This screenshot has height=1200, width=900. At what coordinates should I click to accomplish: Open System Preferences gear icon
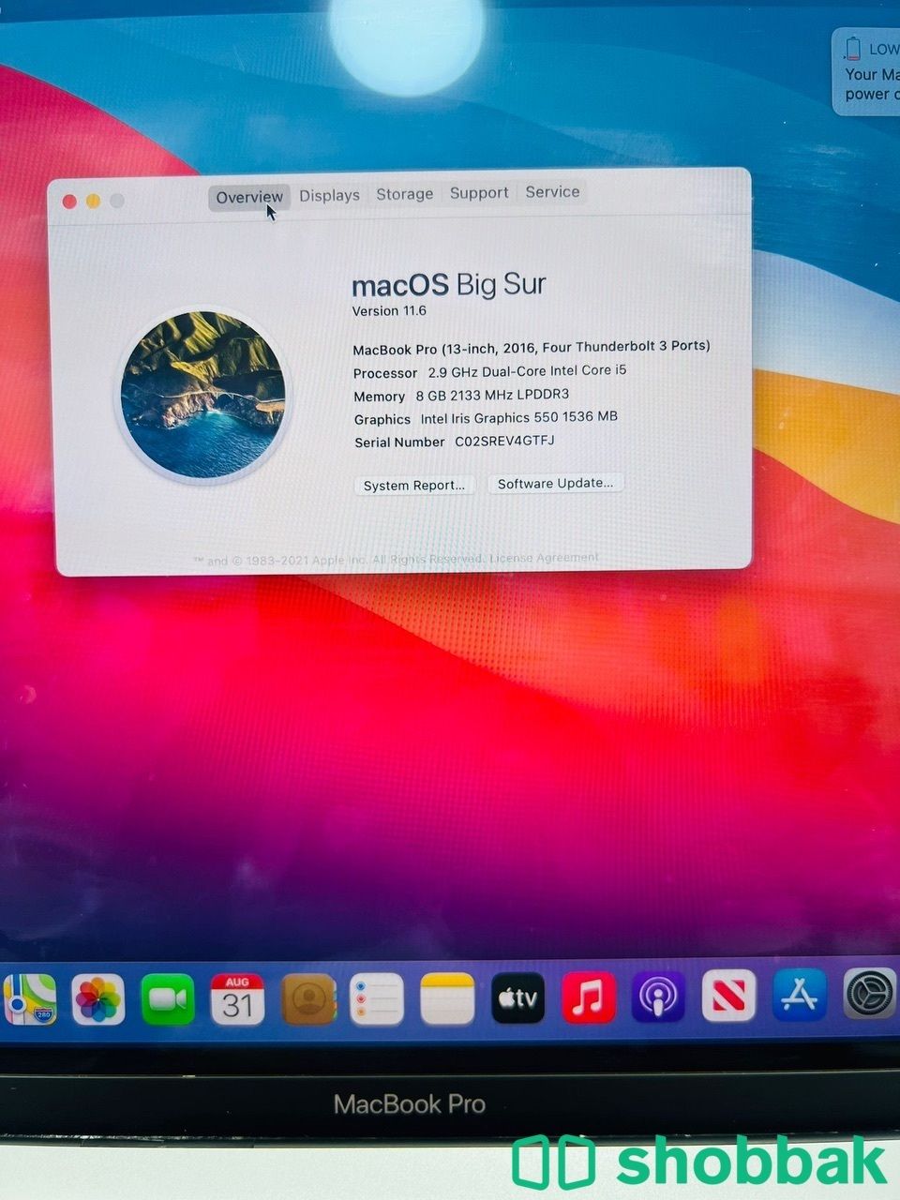coord(870,994)
